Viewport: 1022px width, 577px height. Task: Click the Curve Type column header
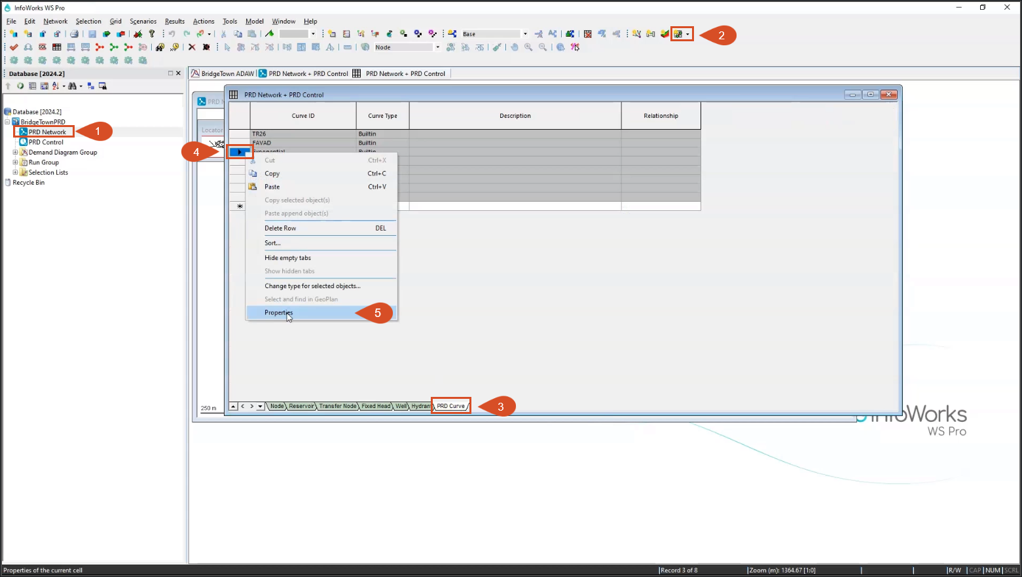382,116
